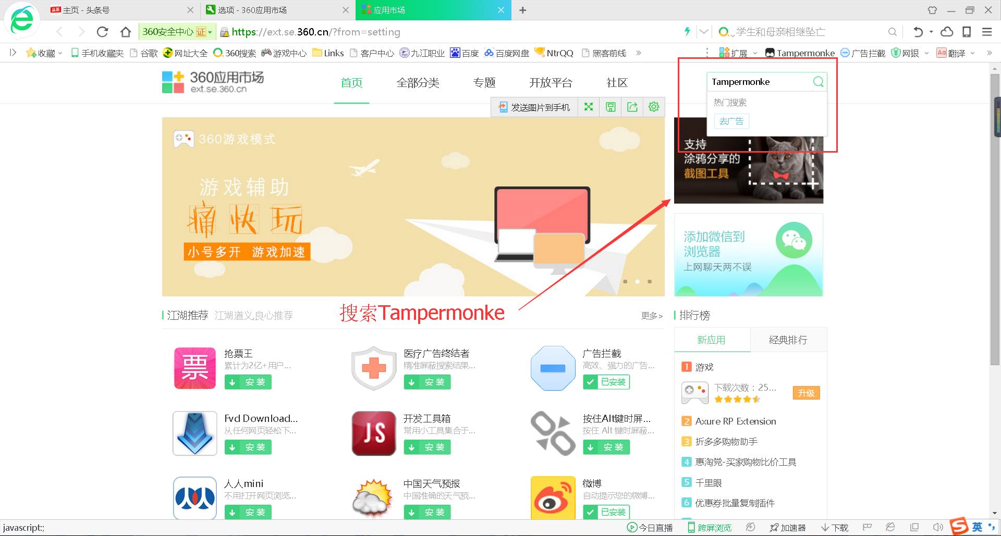Screen dimensions: 1001x536
Task: Switch to the 经典排行 ranking tab
Action: tap(788, 340)
